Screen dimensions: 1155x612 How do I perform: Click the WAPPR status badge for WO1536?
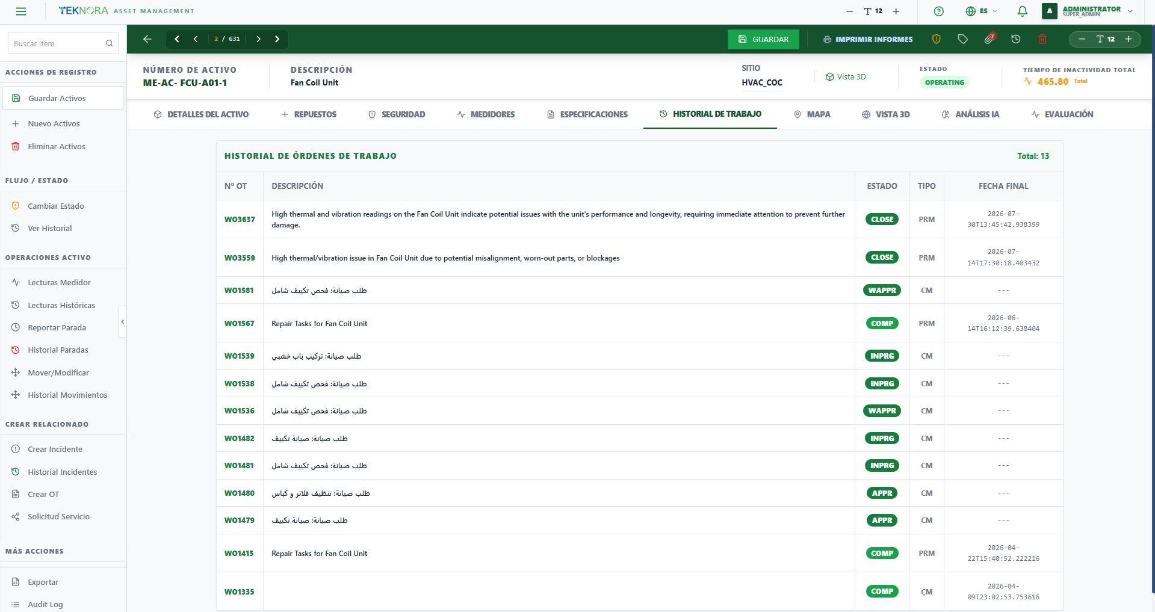tap(882, 411)
